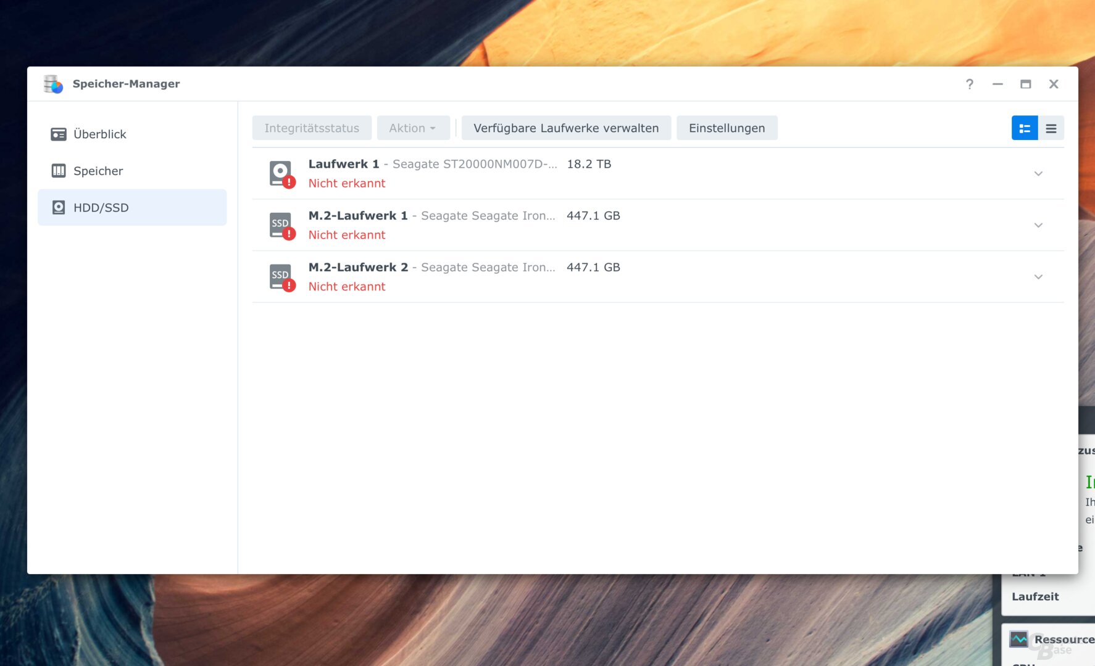The image size is (1095, 666).
Task: Expand M.2-Laufwerk 2 details chevron
Action: tap(1038, 277)
